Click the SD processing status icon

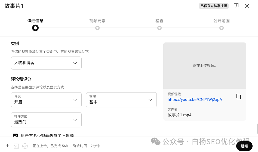(16, 146)
